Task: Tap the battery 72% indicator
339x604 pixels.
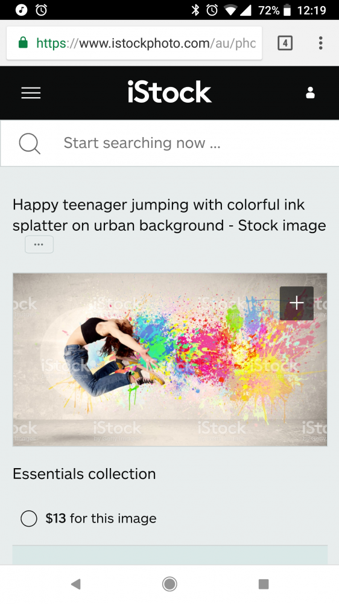Action: [x=274, y=10]
